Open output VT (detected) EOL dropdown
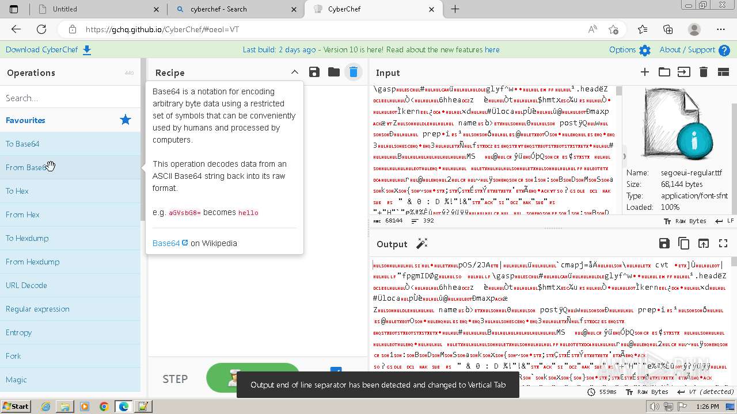 click(x=706, y=392)
